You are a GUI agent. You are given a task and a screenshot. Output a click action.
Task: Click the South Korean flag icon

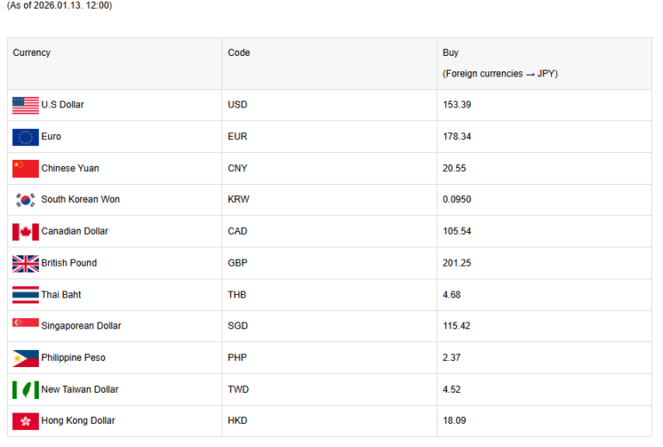pos(26,199)
